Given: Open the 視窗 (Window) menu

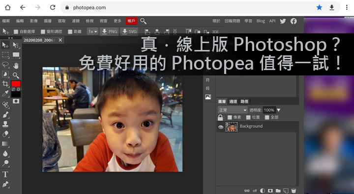Looking at the screenshot, I should click(x=104, y=21).
